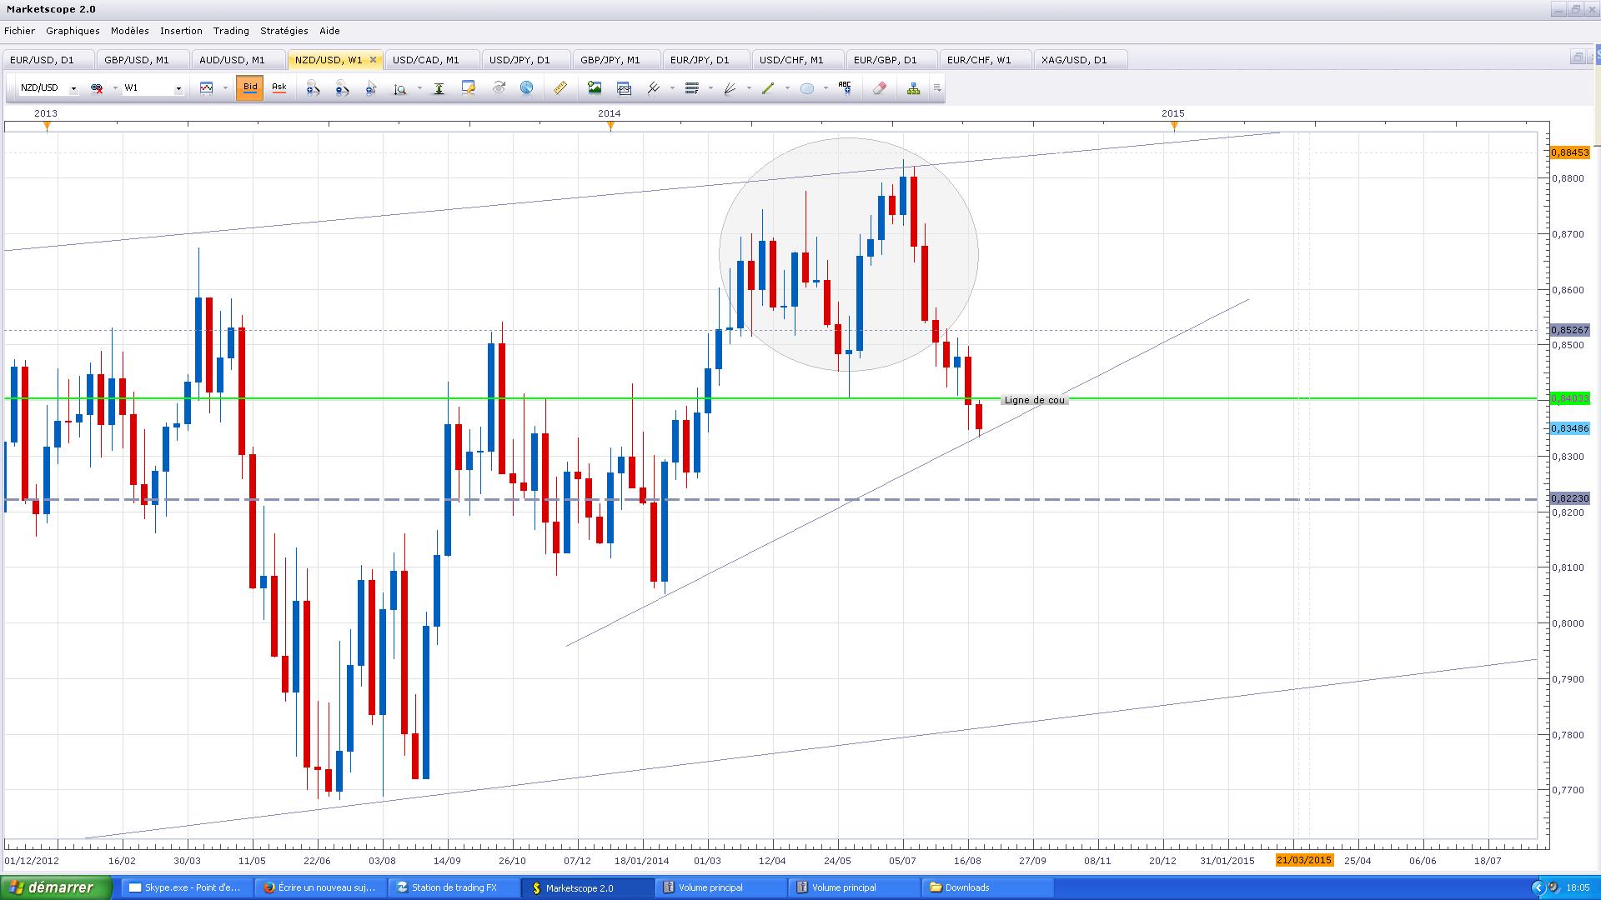Viewport: 1601px width, 900px height.
Task: Expand W1 timeframe dropdown
Action: [x=178, y=88]
